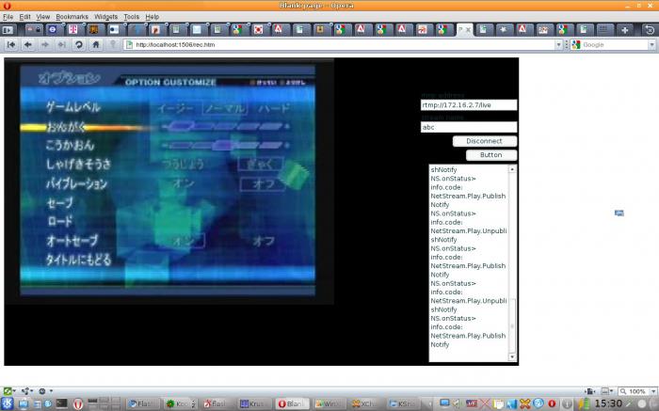Close the active Blank page tab
The width and height of the screenshot is (659, 411).
(468, 30)
